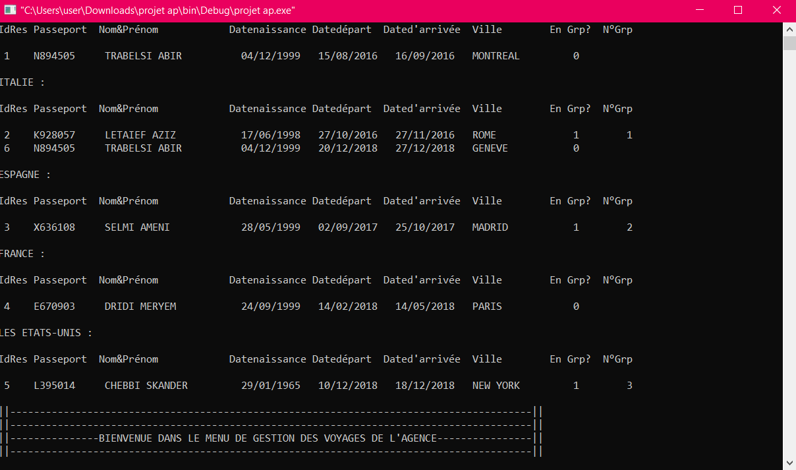Click the LETAIEF AZIZ record under ITALIE
Screen dimensions: 796x470
[140, 134]
